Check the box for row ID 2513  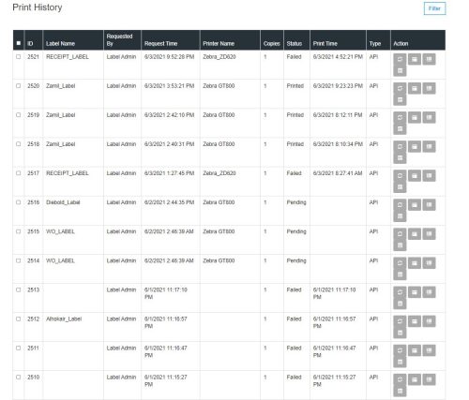19,289
